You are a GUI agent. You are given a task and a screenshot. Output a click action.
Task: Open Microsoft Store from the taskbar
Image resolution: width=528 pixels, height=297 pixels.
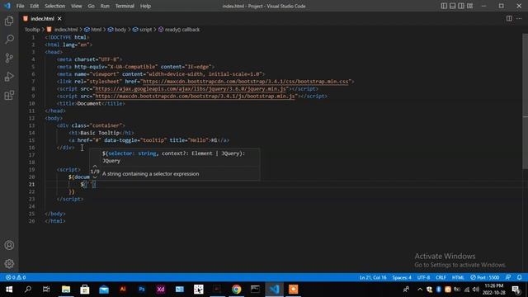point(85,290)
